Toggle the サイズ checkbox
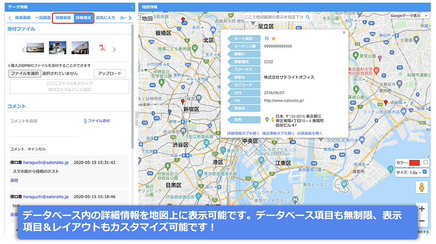Image resolution: width=436 pixels, height=244 pixels. pyautogui.click(x=425, y=172)
